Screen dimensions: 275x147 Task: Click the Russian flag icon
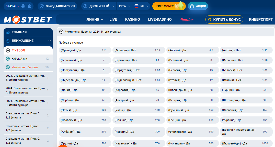136,6
